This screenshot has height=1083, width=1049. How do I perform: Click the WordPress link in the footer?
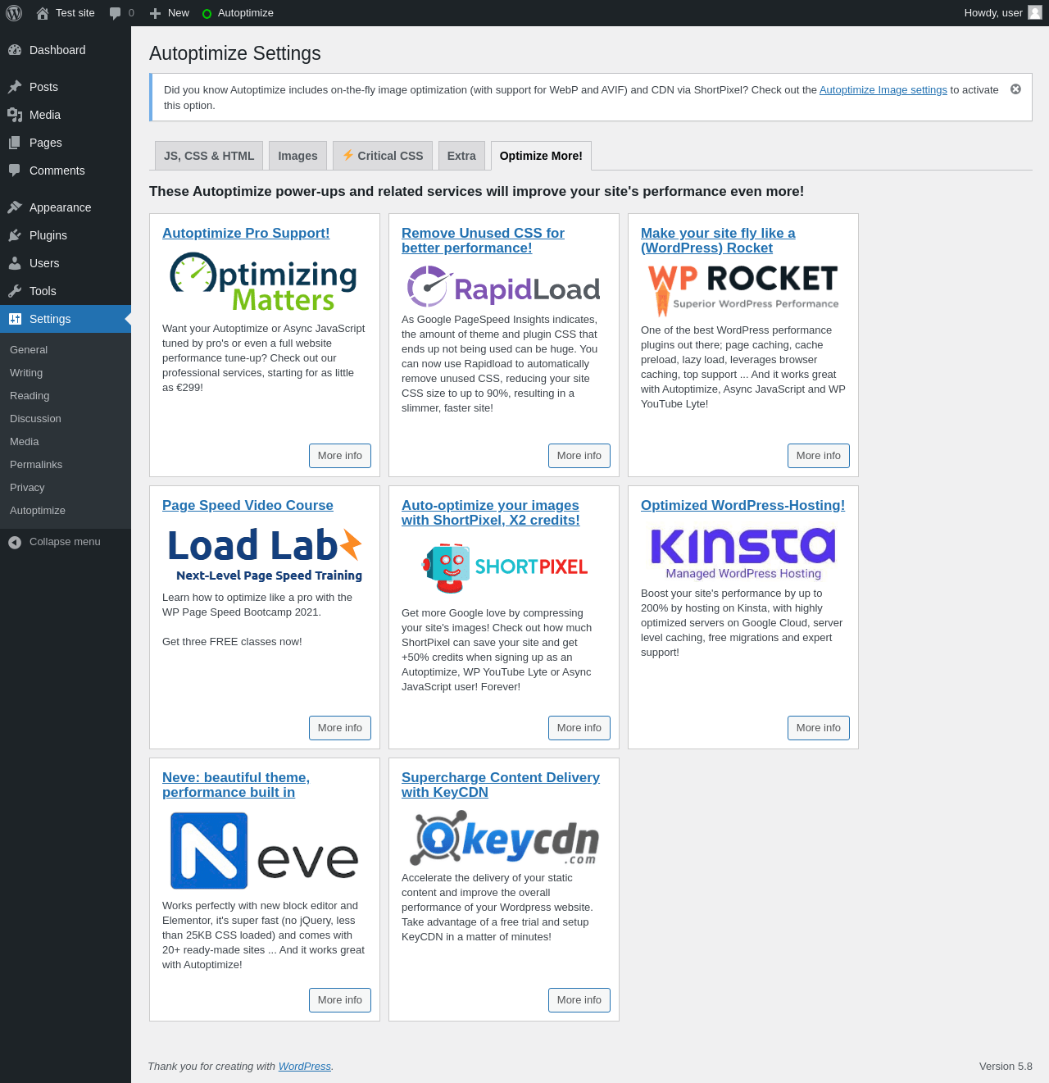[x=305, y=1067]
